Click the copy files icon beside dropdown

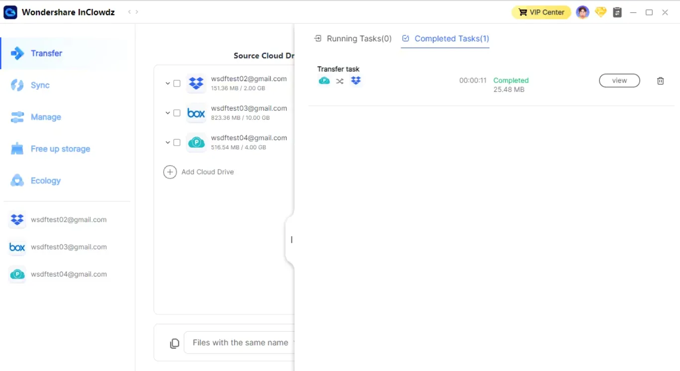(x=175, y=343)
